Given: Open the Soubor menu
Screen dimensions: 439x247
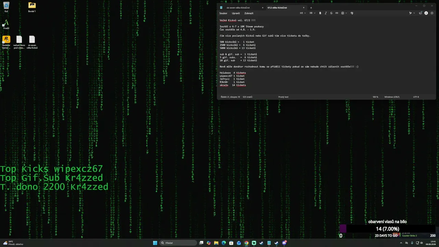Looking at the screenshot, I should point(223,13).
